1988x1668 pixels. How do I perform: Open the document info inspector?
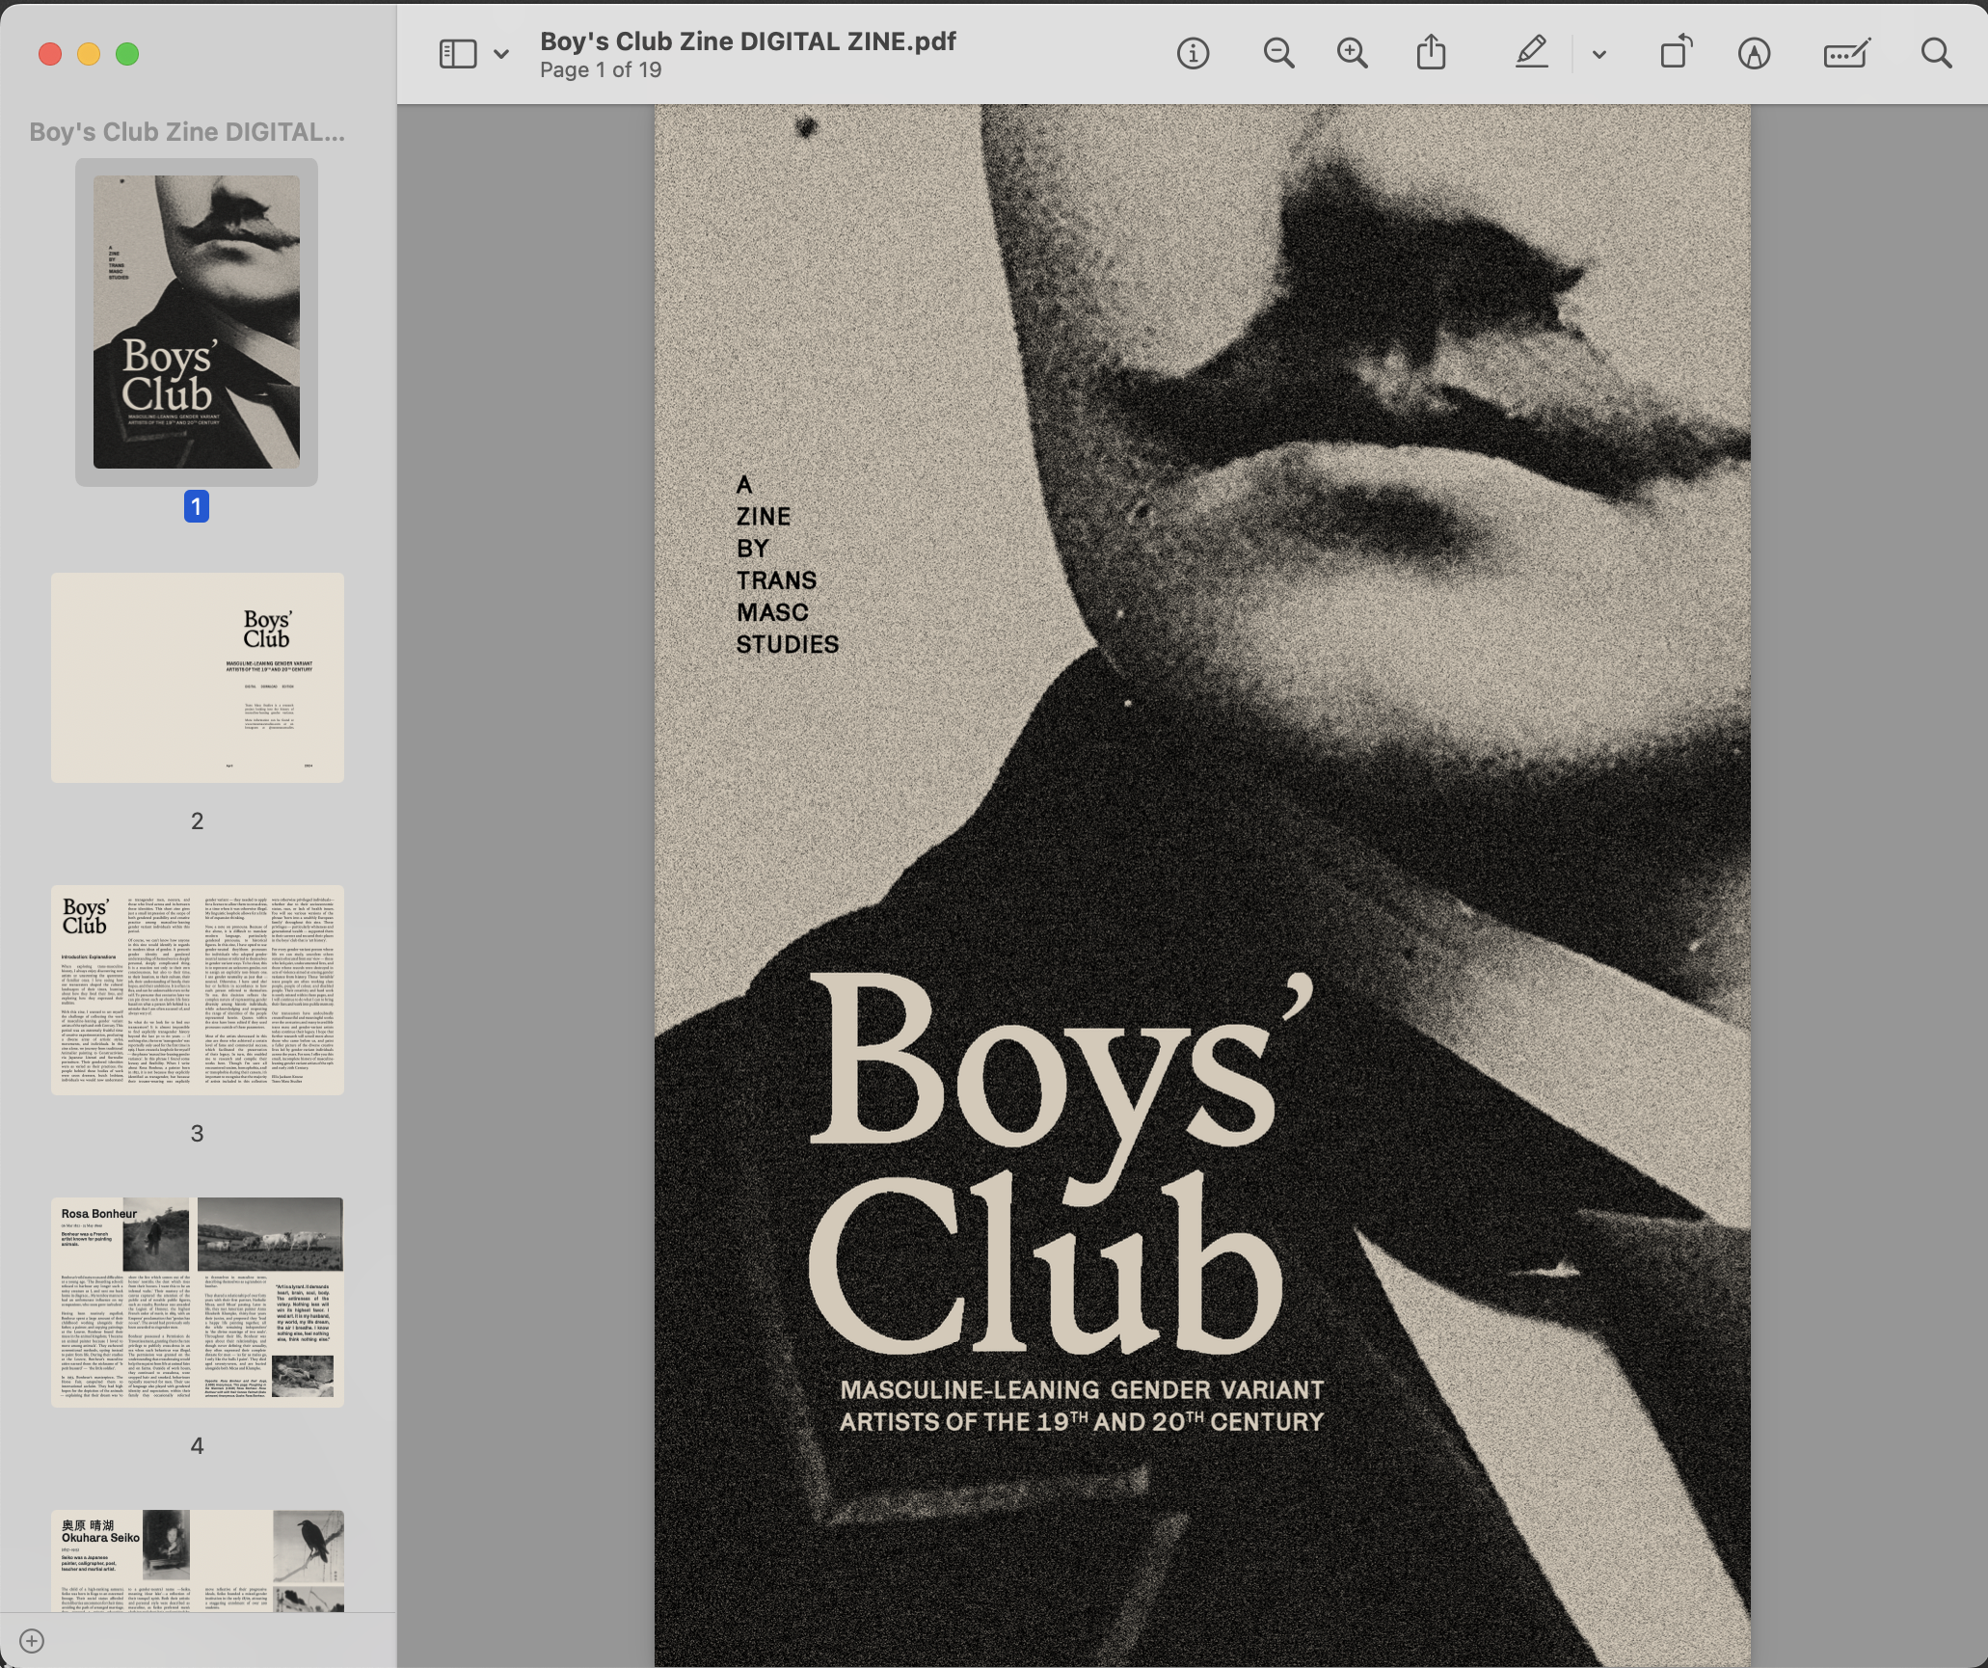[x=1194, y=53]
